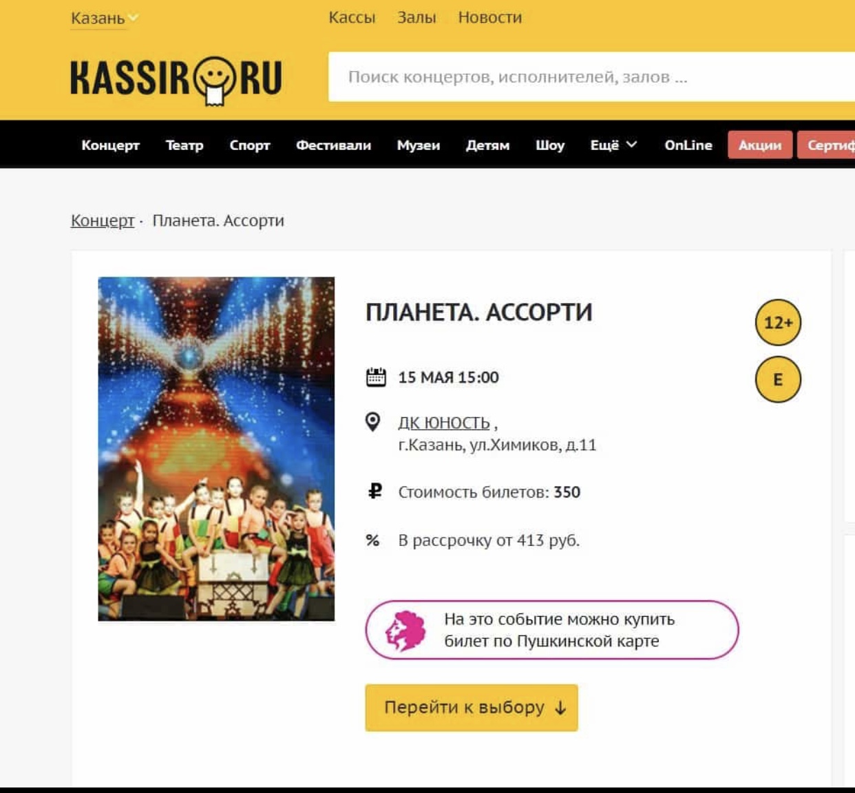
Task: Click the location pin icon
Action: click(x=372, y=421)
